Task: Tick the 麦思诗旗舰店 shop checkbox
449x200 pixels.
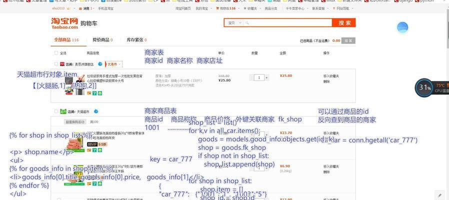Action: coord(56,64)
